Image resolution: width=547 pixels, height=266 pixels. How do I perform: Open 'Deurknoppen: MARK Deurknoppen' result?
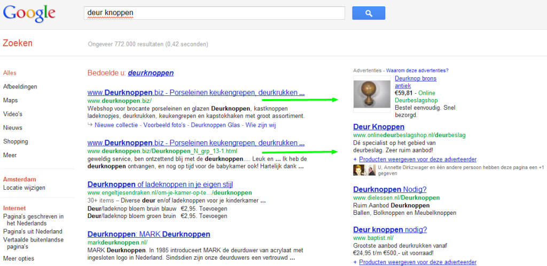click(149, 234)
